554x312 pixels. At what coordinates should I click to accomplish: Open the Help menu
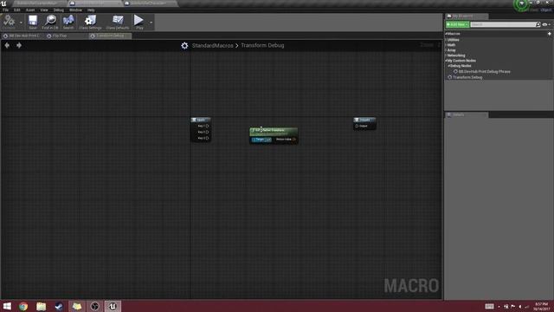coord(91,10)
